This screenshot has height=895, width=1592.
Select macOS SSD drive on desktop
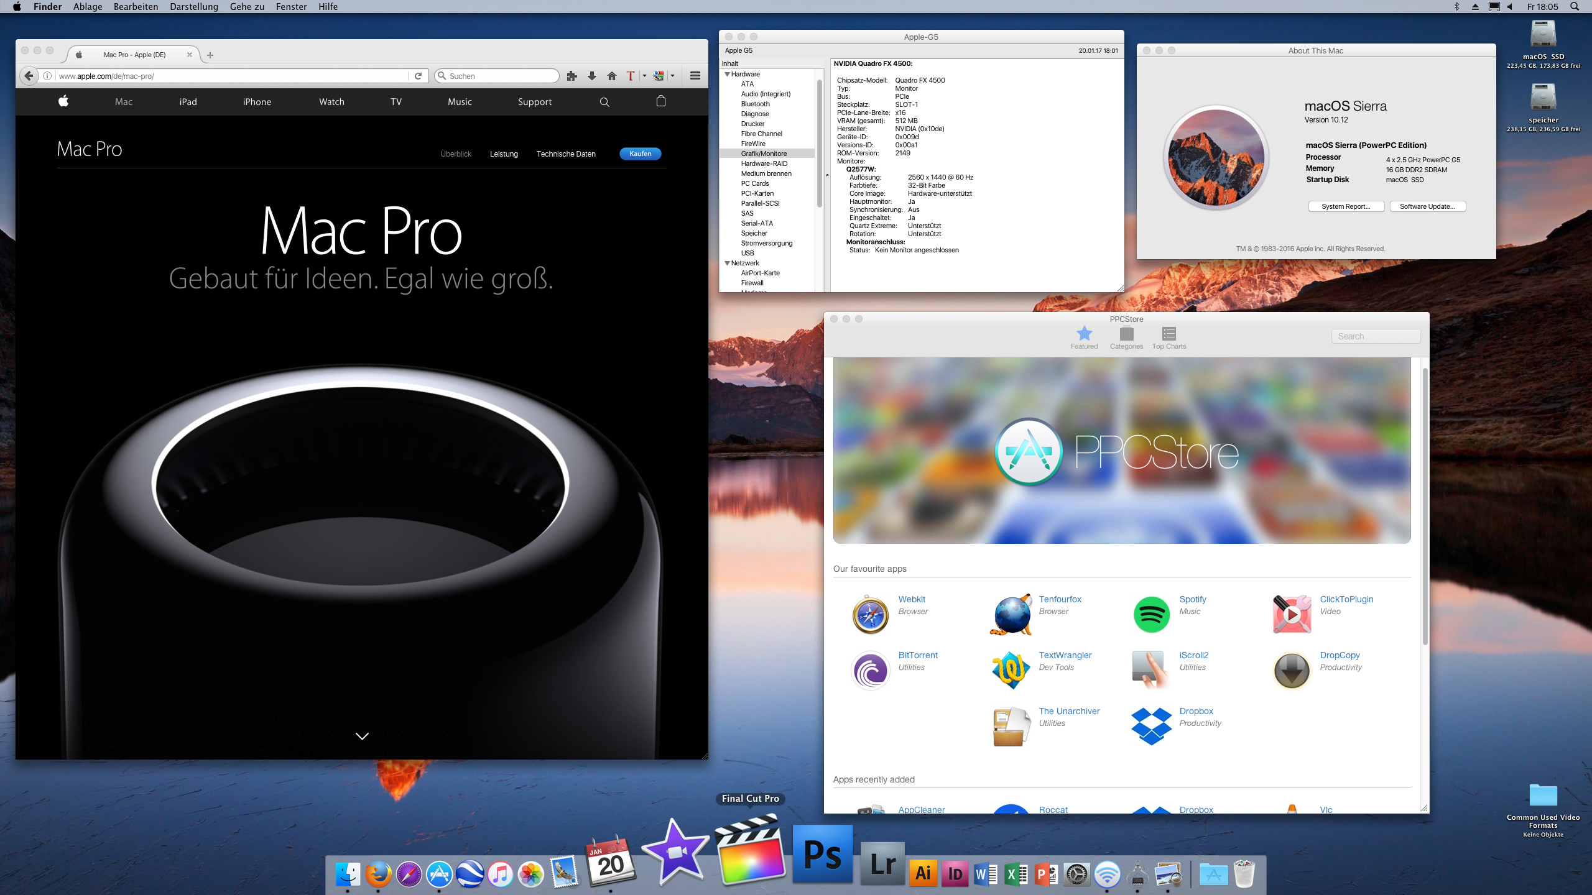coord(1543,44)
